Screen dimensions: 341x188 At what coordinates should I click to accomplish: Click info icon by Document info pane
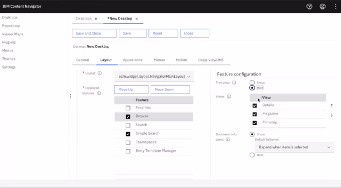click(228, 140)
